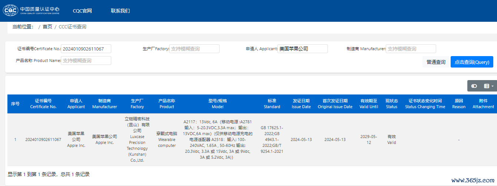This screenshot has width=497, height=186.
Task: Focus the 生产厂 Factory input field
Action: [x=194, y=49]
